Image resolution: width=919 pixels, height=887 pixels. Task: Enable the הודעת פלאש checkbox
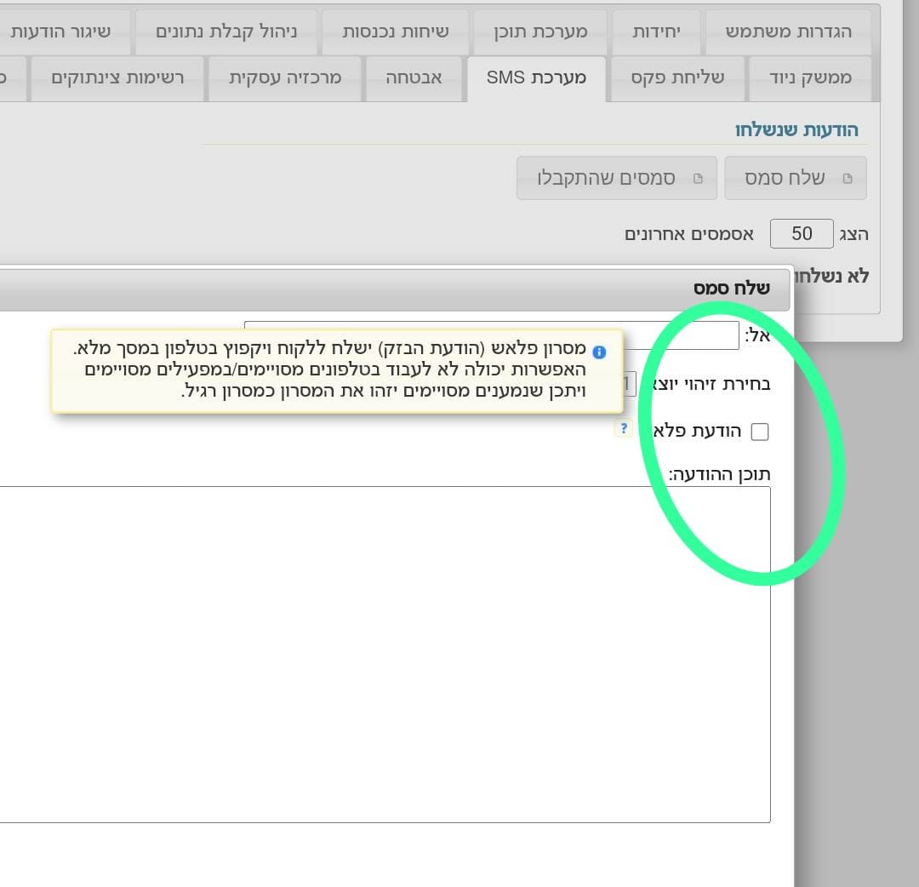click(x=760, y=432)
